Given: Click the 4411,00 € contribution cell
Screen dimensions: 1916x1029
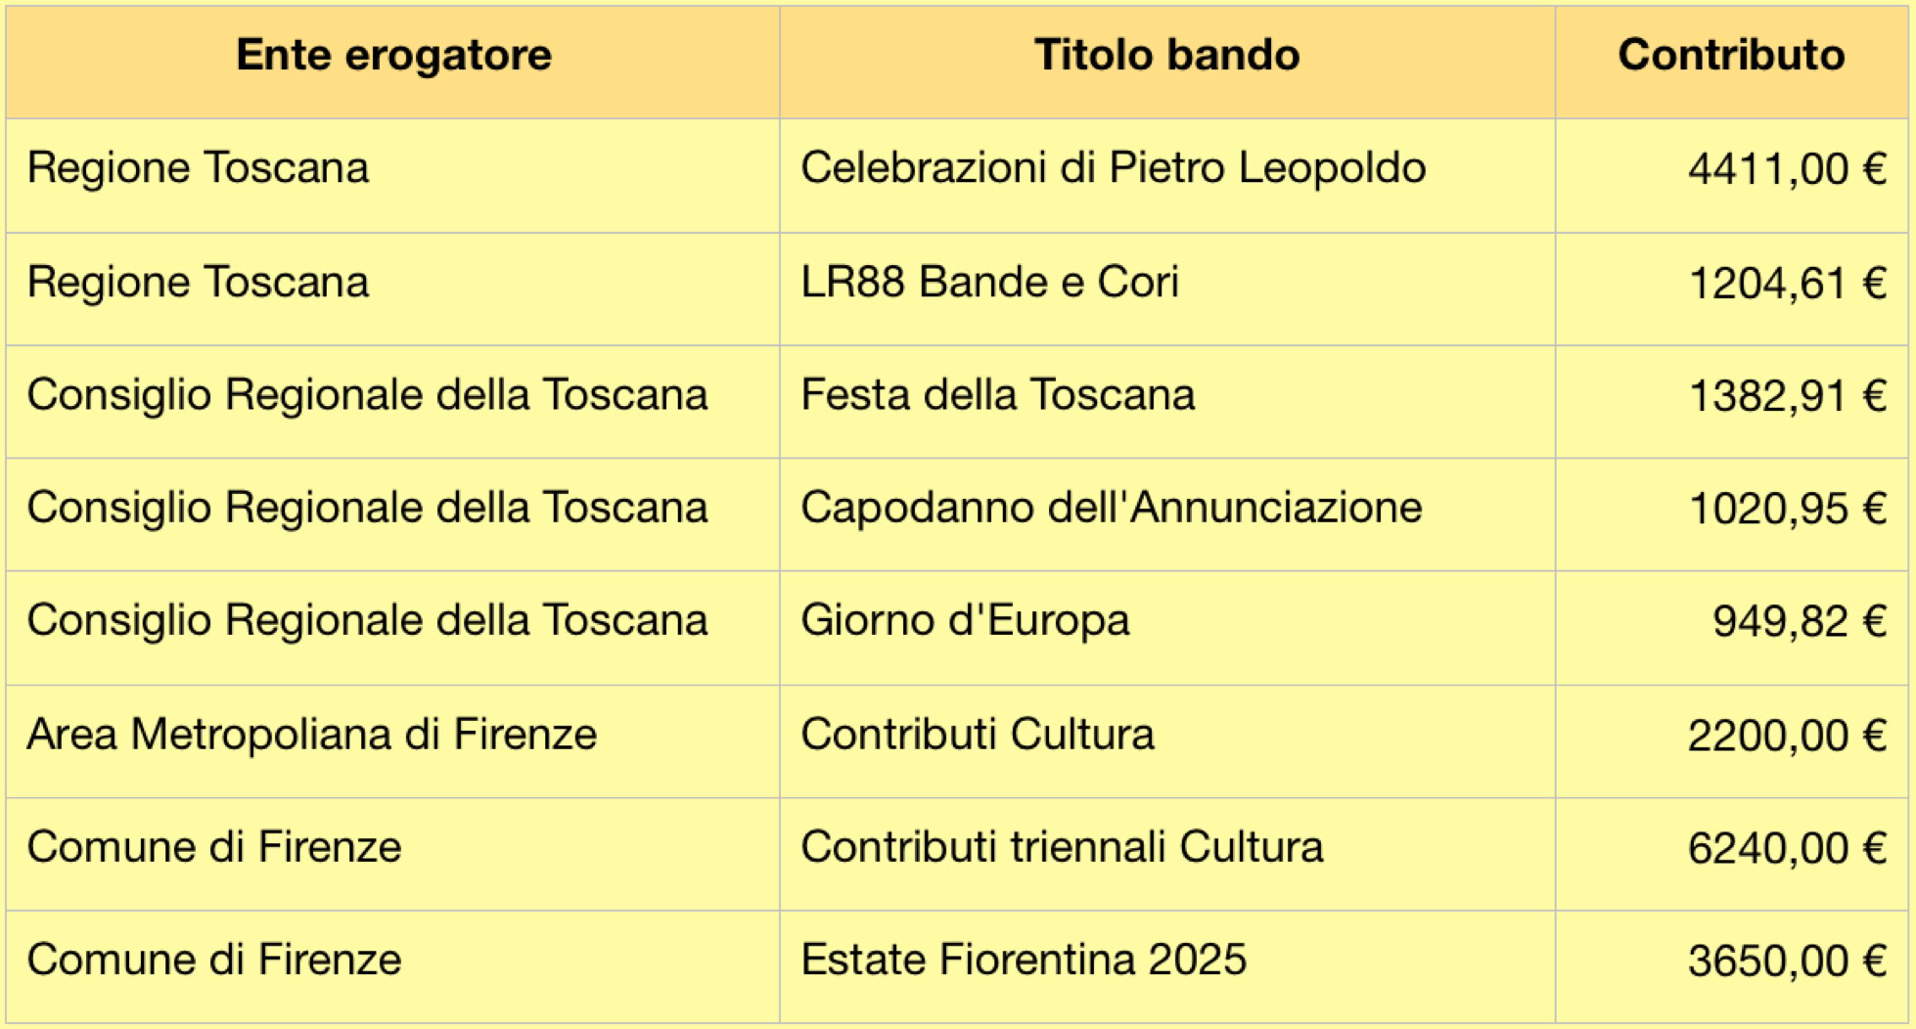Looking at the screenshot, I should pos(1786,169).
